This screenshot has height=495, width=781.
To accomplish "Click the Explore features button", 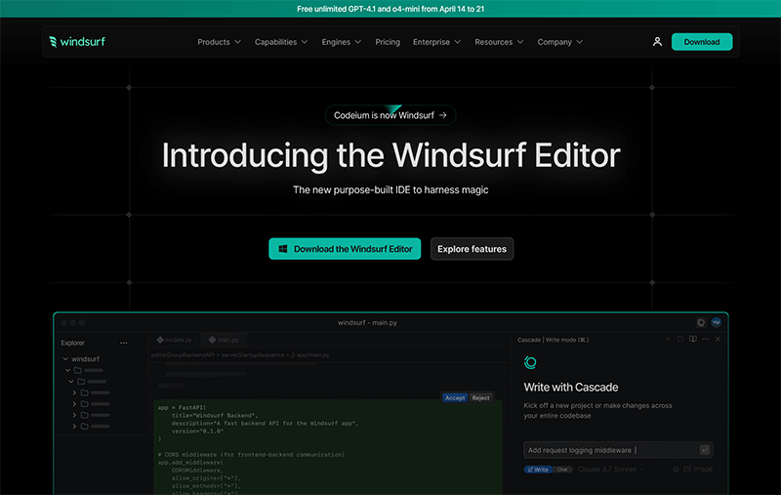I will click(472, 249).
